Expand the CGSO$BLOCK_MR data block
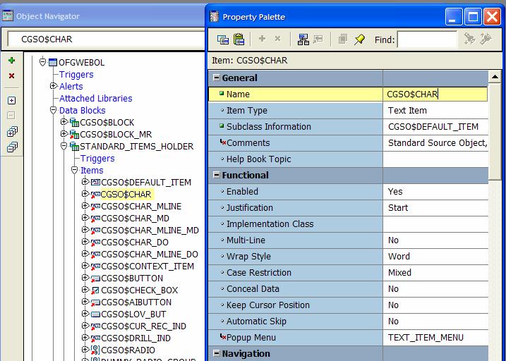 pos(64,134)
